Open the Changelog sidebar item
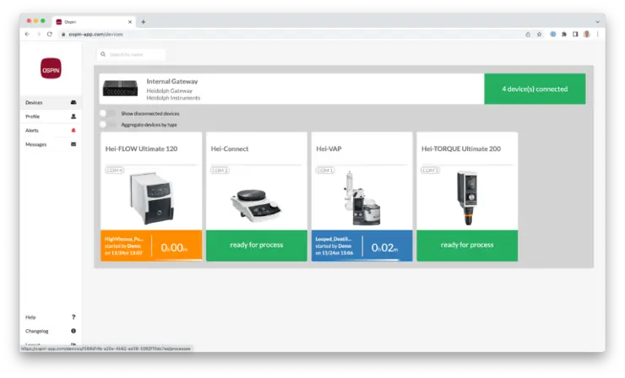This screenshot has height=378, width=625. 51,332
